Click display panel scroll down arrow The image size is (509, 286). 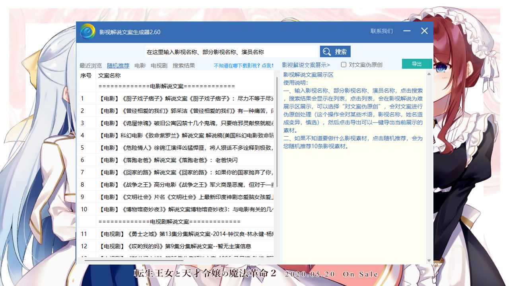pyautogui.click(x=429, y=261)
